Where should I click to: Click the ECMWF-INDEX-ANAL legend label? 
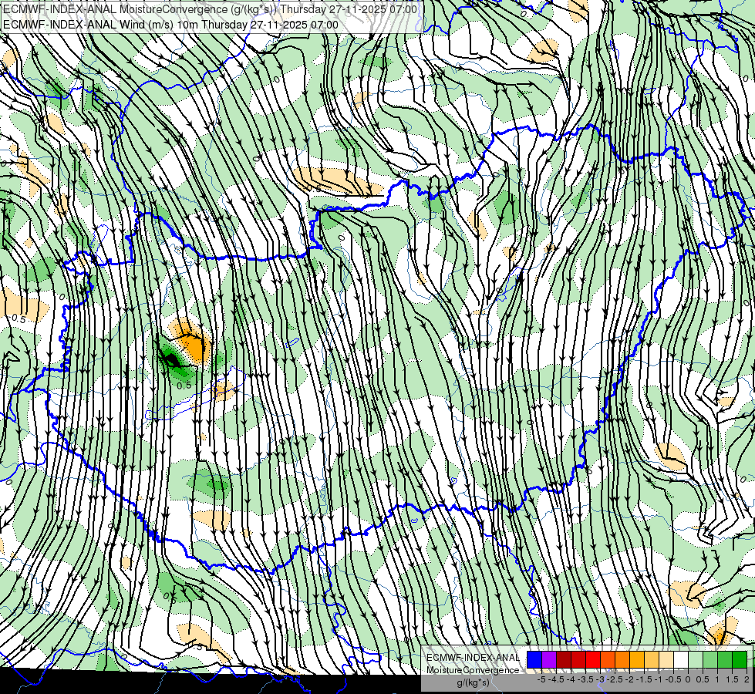pos(473,658)
